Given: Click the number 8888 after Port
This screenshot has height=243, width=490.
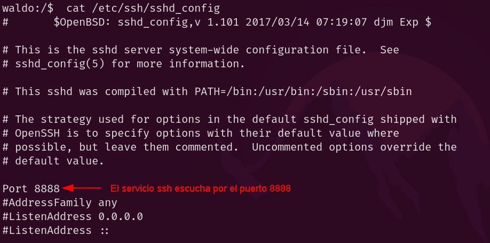Looking at the screenshot, I should [x=47, y=189].
